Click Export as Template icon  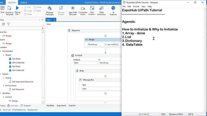9,8
